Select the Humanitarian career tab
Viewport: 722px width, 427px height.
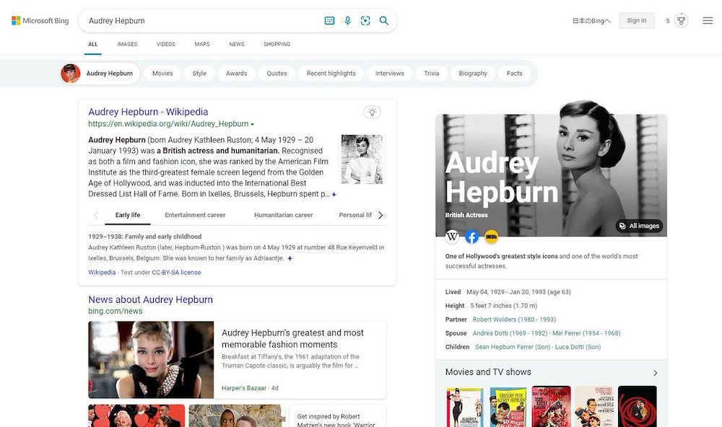coord(283,215)
